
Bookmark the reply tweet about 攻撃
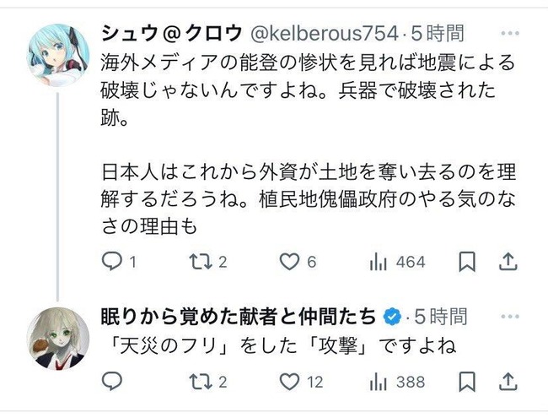pos(466,383)
